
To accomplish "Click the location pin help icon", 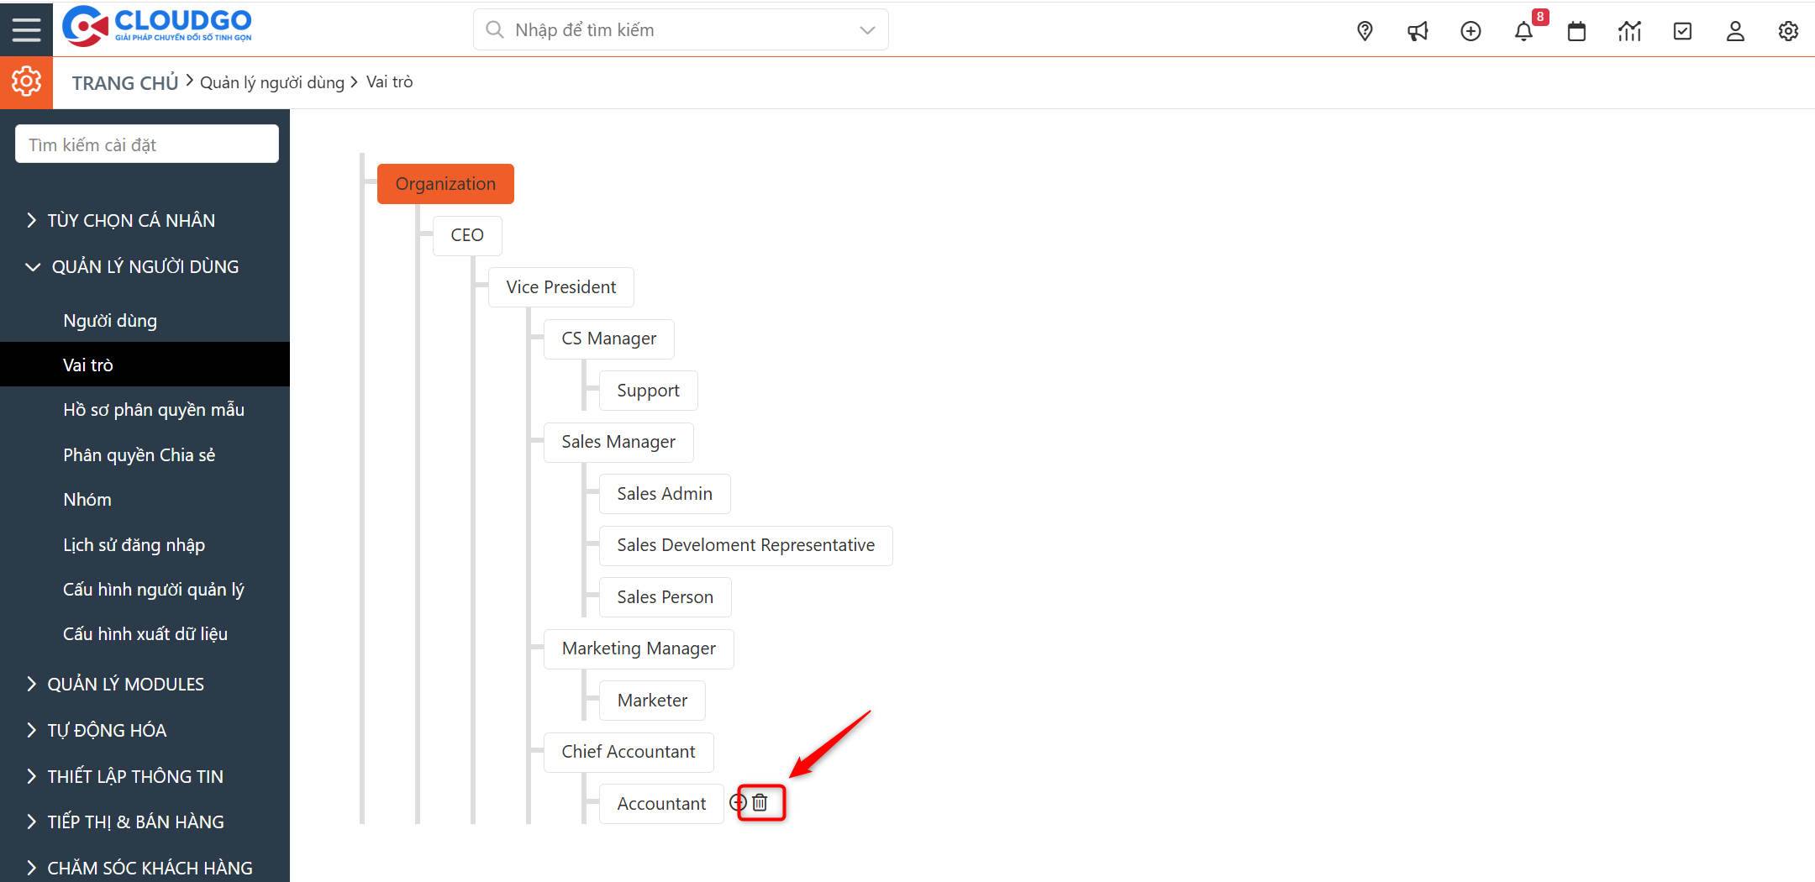I will (x=1365, y=30).
